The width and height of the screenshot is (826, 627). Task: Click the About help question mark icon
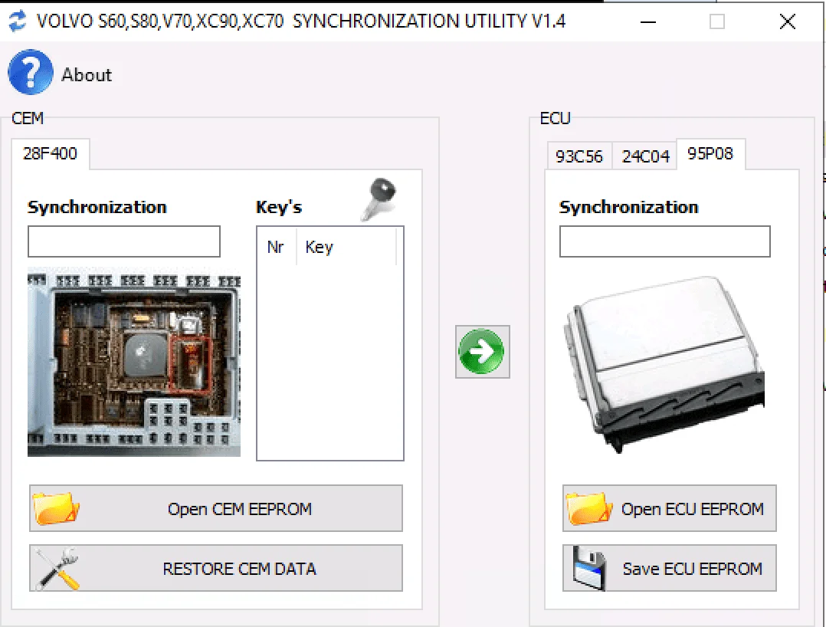point(29,71)
